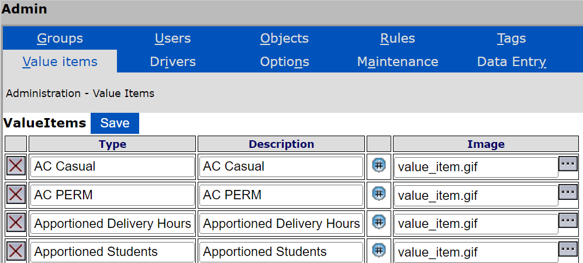This screenshot has height=263, width=583.
Task: Click grid icon for Apportioned Students
Action: click(x=379, y=250)
